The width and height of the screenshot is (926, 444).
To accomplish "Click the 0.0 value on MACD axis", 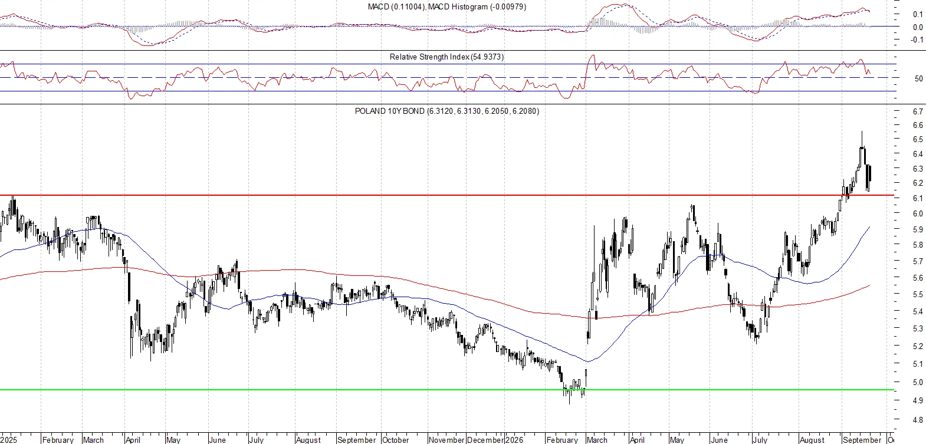I will pos(918,27).
